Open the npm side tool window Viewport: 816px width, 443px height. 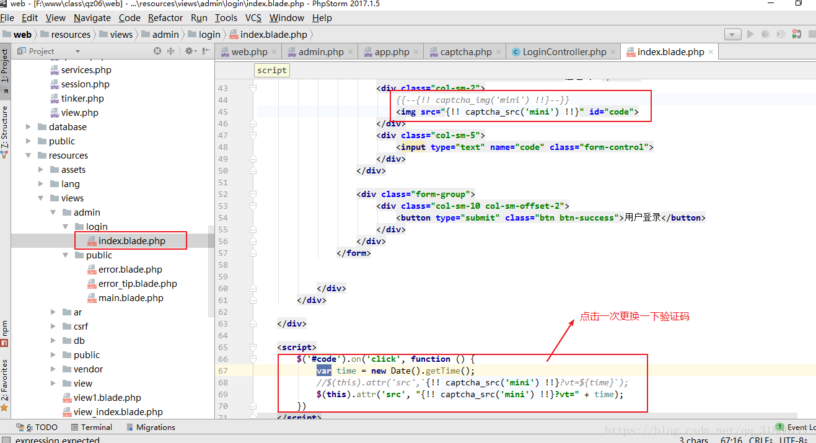click(5, 333)
